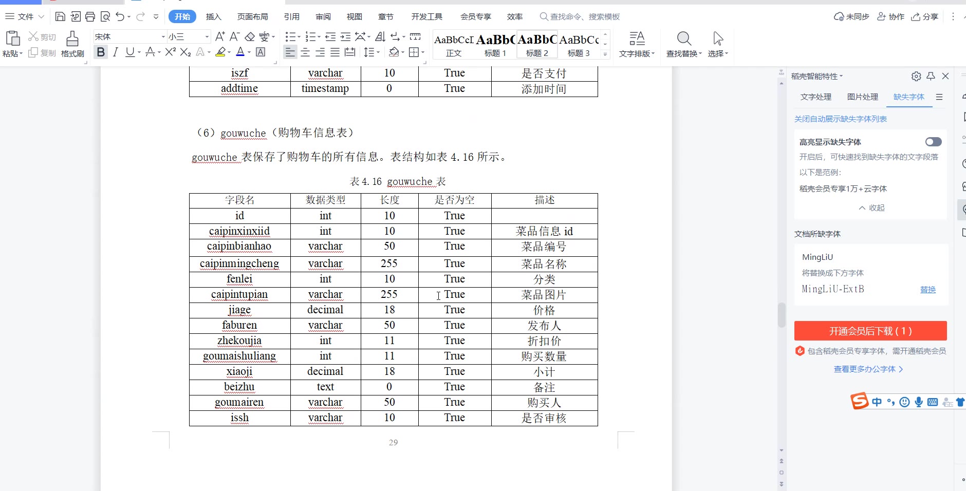Image resolution: width=966 pixels, height=491 pixels.
Task: Pin the 稻壳智能特性 side panel
Action: pyautogui.click(x=931, y=76)
